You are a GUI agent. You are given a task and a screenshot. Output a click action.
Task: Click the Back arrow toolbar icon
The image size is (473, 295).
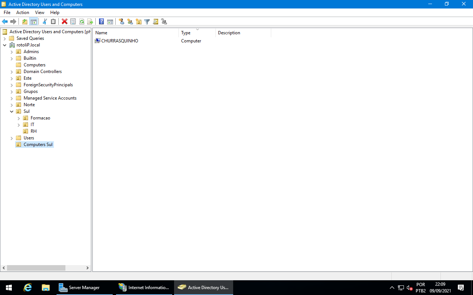(x=5, y=22)
